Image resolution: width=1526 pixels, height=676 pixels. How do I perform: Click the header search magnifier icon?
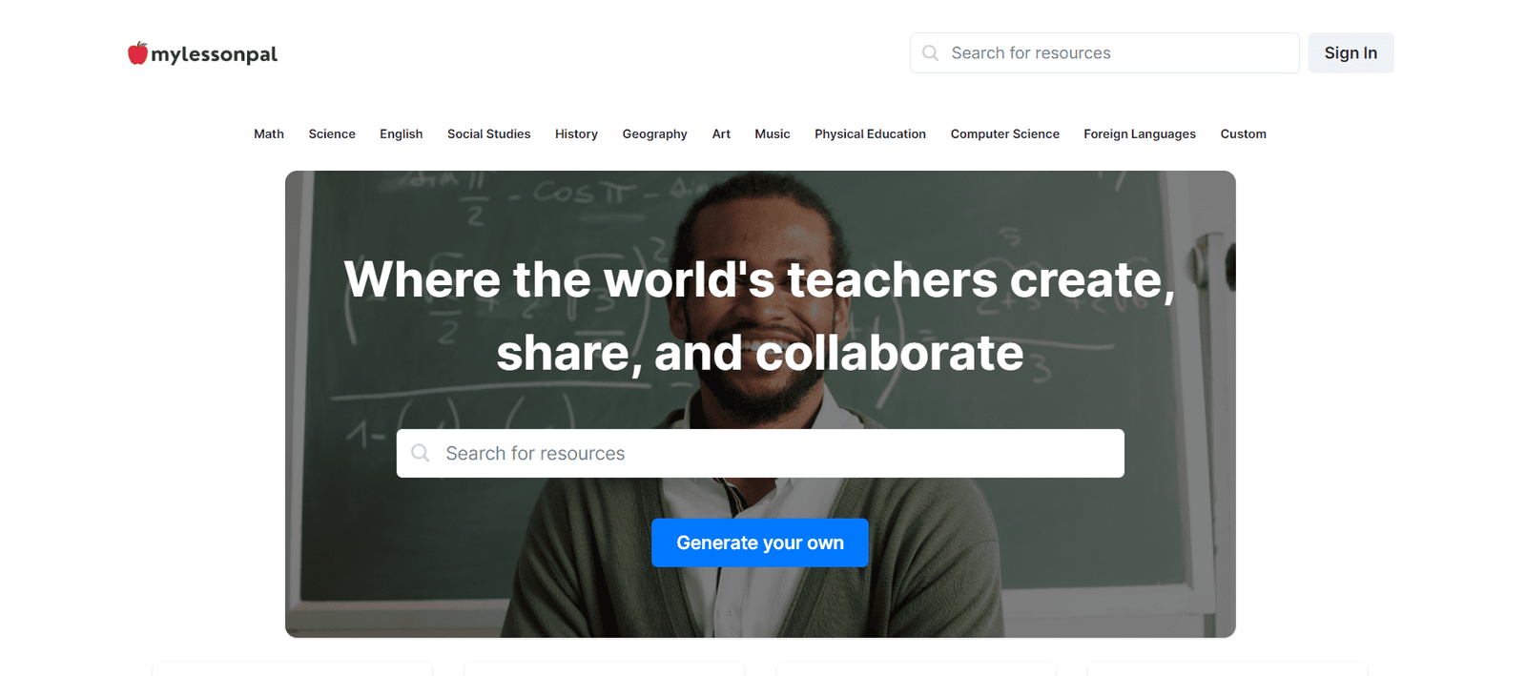point(931,53)
